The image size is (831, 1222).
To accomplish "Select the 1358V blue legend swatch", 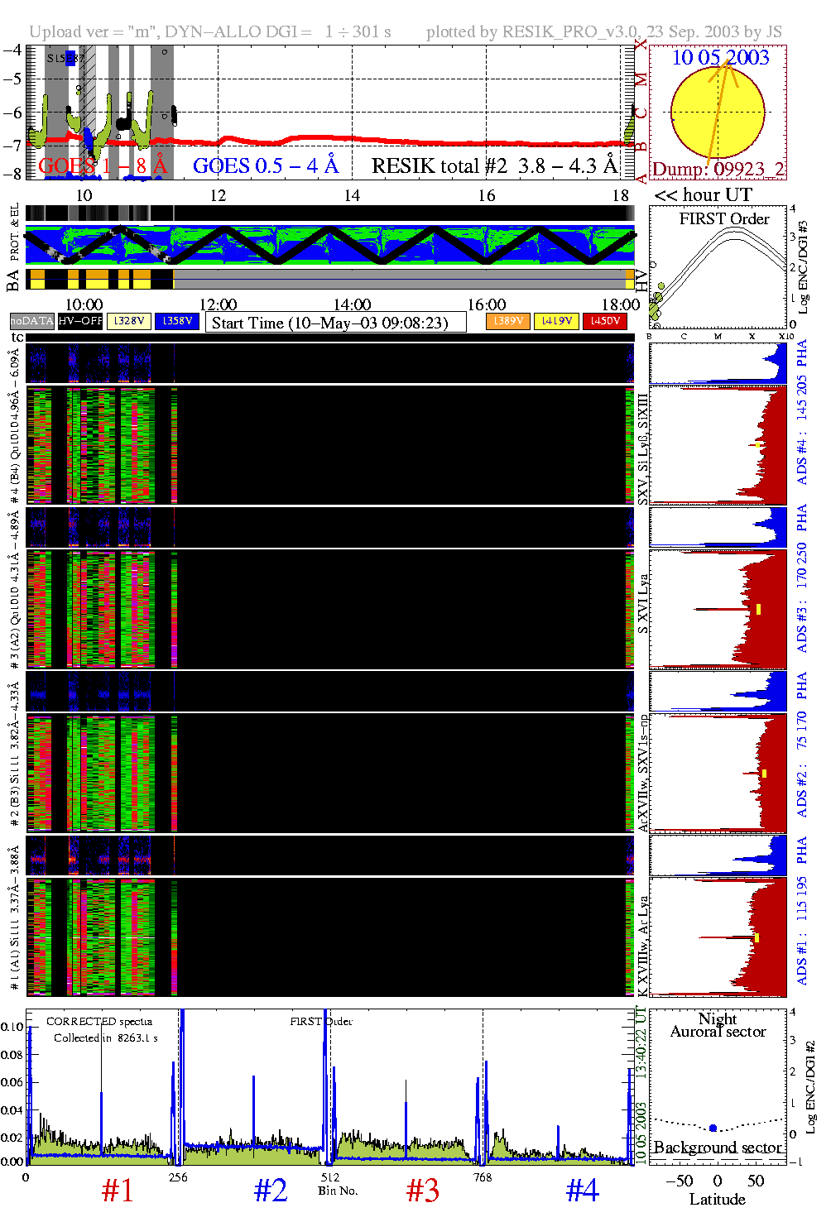I will (177, 321).
